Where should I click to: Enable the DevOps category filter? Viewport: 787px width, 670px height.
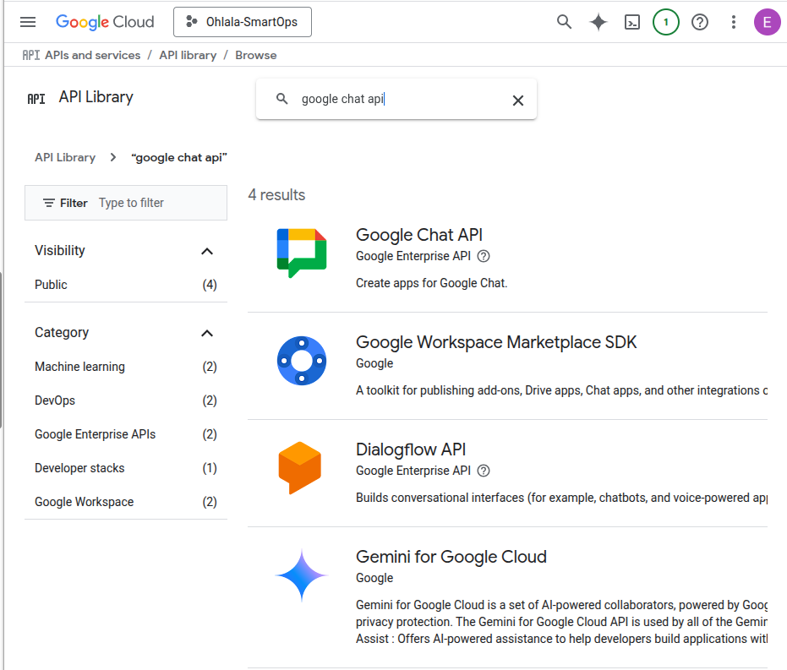click(x=55, y=400)
